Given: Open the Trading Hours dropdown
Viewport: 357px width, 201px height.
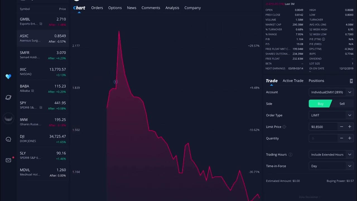Looking at the screenshot, I should (x=331, y=155).
